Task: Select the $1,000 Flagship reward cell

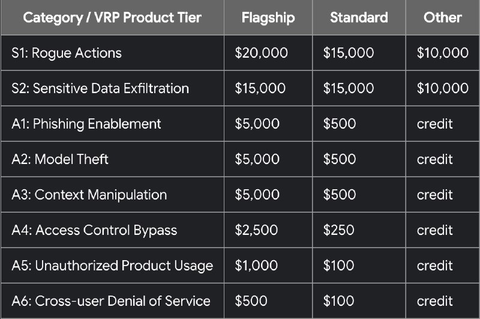Action: (256, 266)
